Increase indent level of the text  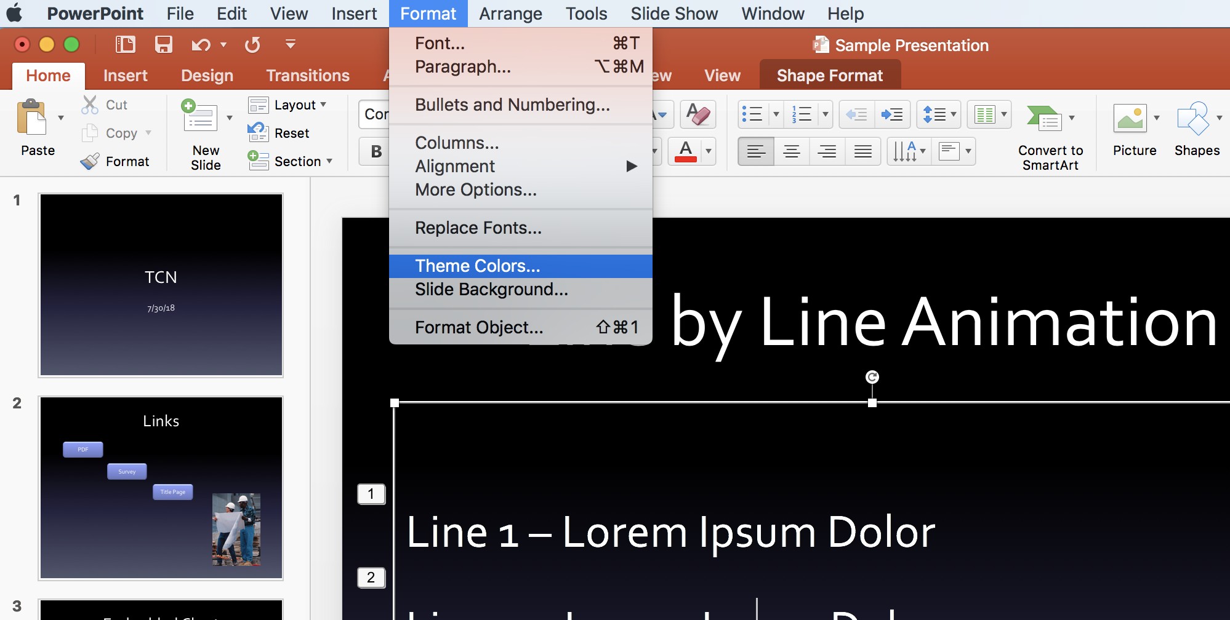click(892, 114)
